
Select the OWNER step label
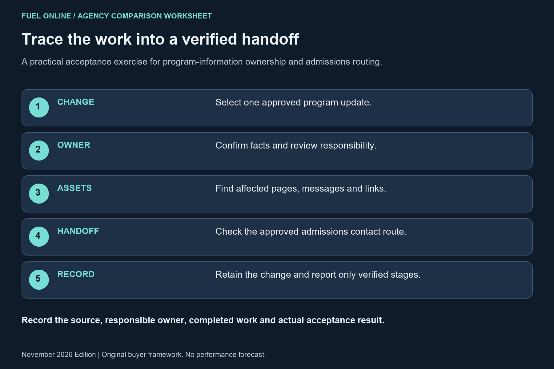(74, 145)
